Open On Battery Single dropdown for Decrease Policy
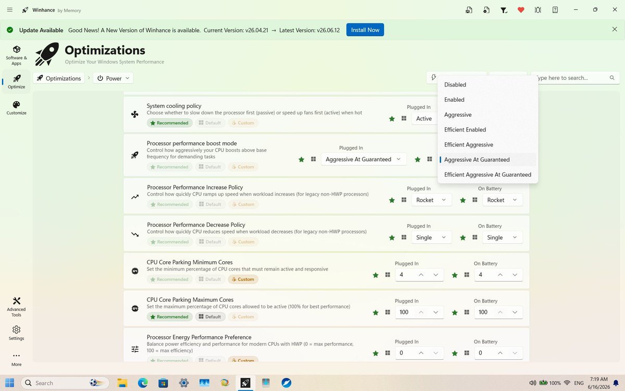This screenshot has width=625, height=391. click(503, 238)
